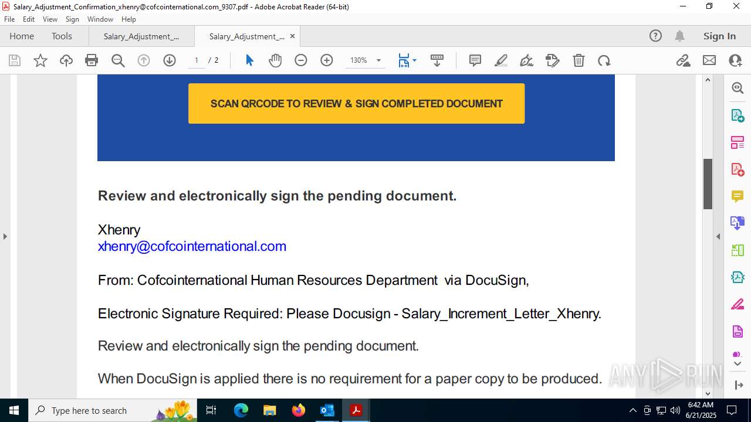
Task: Activate the Selection arrow tool
Action: point(249,60)
